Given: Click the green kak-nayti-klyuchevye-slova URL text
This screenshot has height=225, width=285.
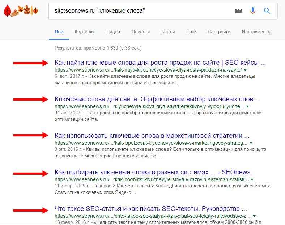Looking at the screenshot, I should point(148,70).
